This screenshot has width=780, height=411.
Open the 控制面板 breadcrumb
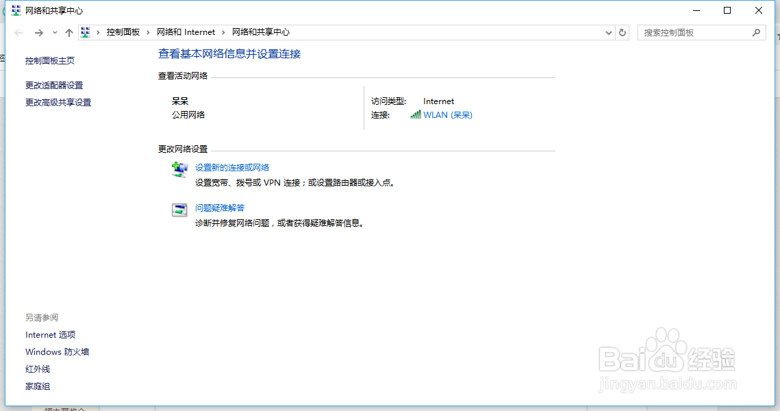[x=123, y=32]
